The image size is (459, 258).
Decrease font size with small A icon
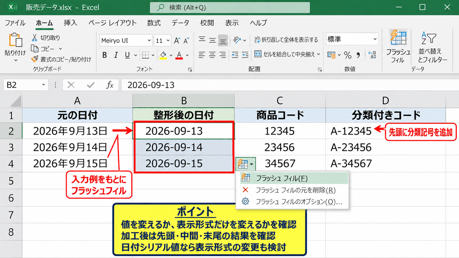[x=186, y=41]
